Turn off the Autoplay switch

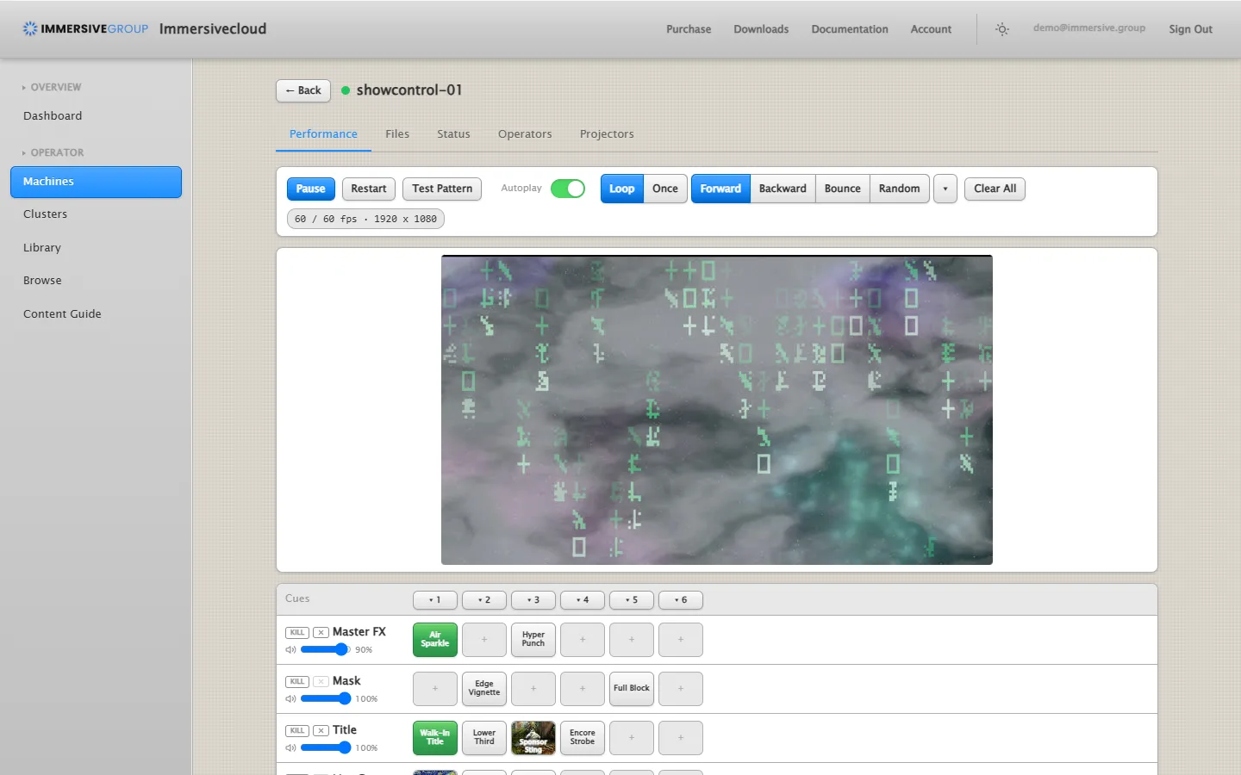point(568,189)
